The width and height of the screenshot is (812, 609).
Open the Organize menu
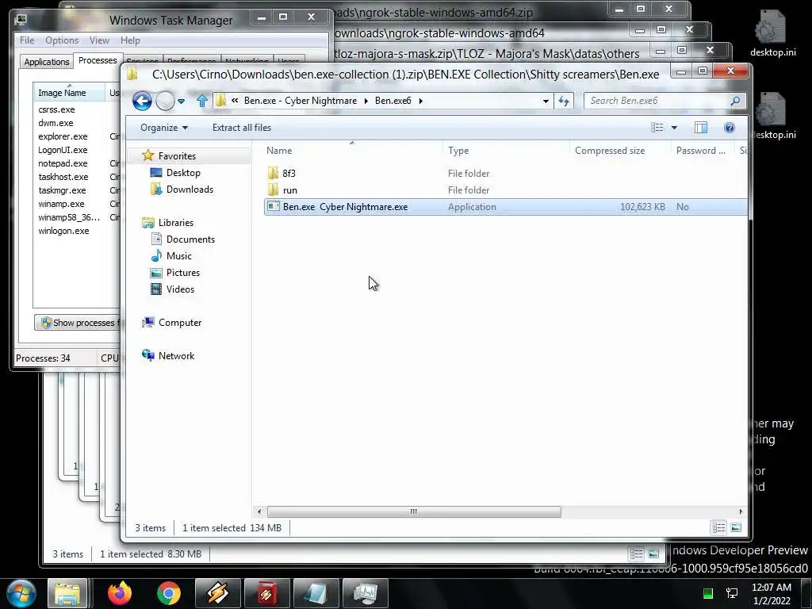(x=163, y=128)
